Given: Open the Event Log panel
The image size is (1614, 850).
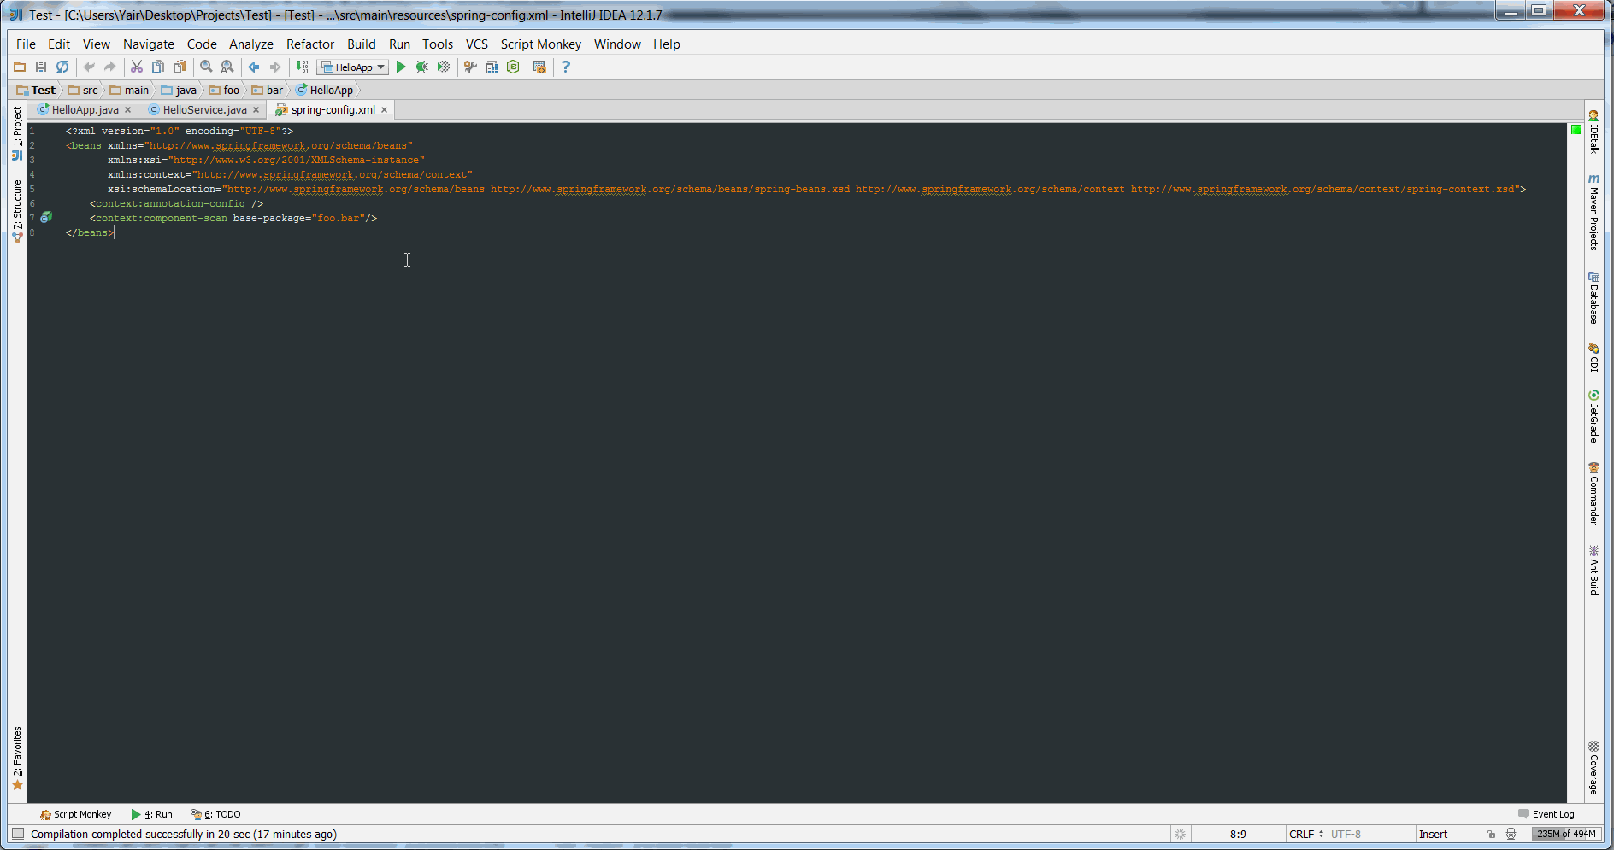Looking at the screenshot, I should (x=1546, y=814).
